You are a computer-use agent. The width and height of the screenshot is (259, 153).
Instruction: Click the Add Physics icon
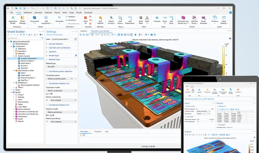click(x=120, y=19)
